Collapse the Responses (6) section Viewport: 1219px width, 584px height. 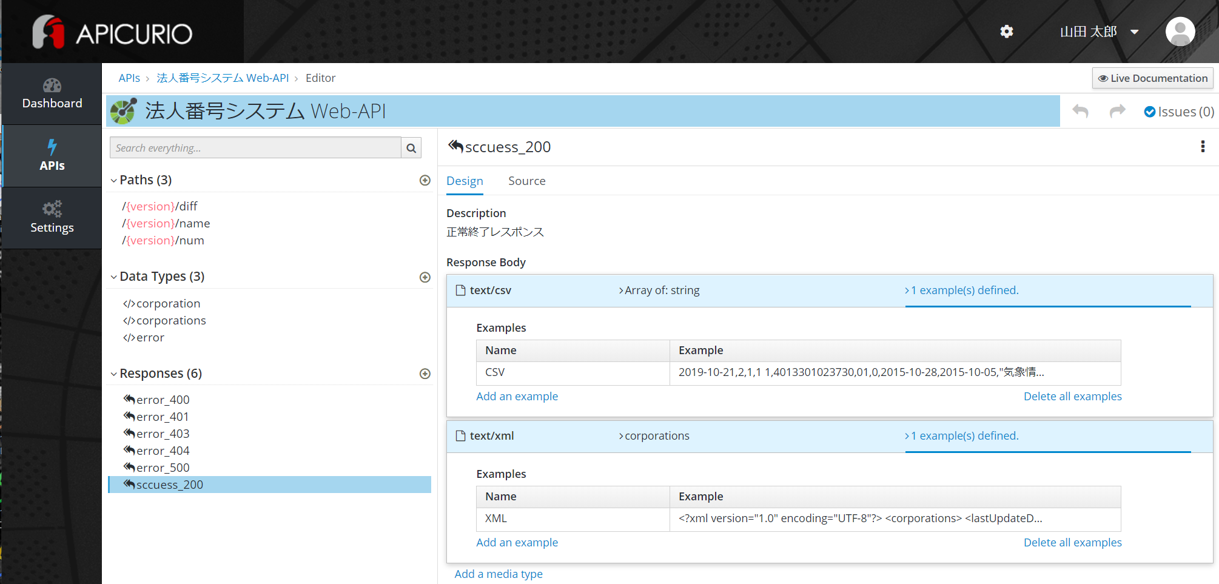[114, 374]
